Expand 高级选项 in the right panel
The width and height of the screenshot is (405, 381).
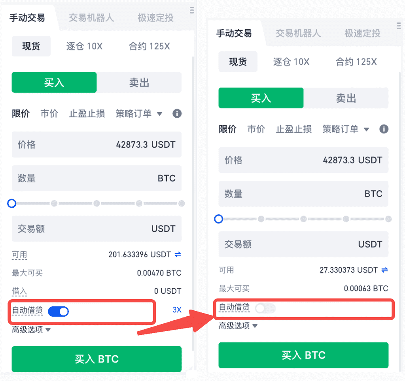(x=238, y=326)
